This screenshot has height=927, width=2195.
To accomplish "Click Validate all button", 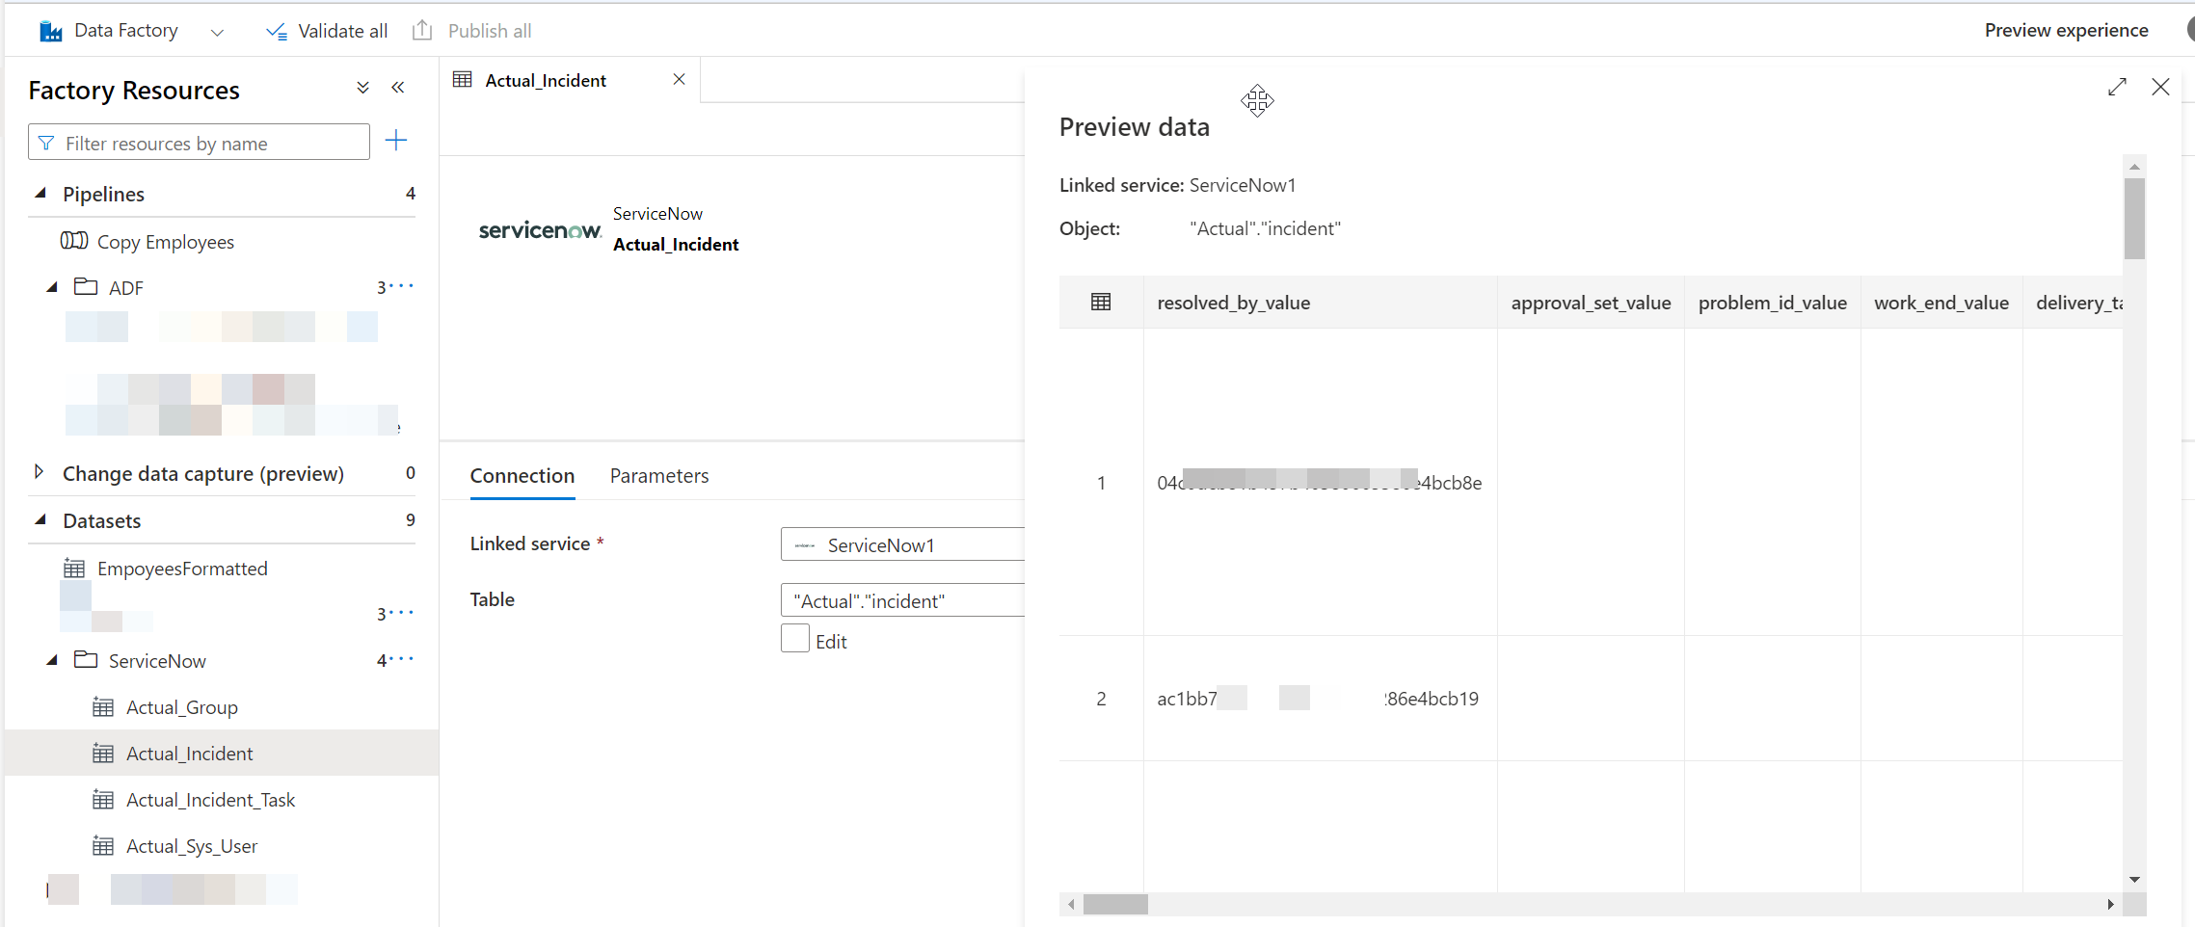I will click(327, 31).
